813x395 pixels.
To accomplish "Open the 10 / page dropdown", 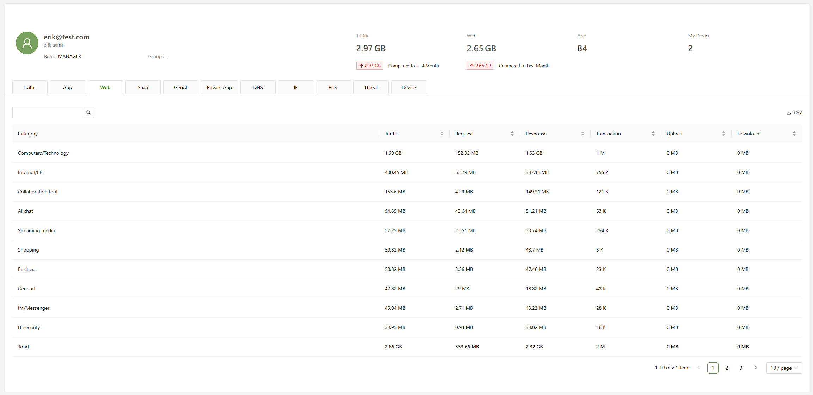I will pyautogui.click(x=784, y=368).
